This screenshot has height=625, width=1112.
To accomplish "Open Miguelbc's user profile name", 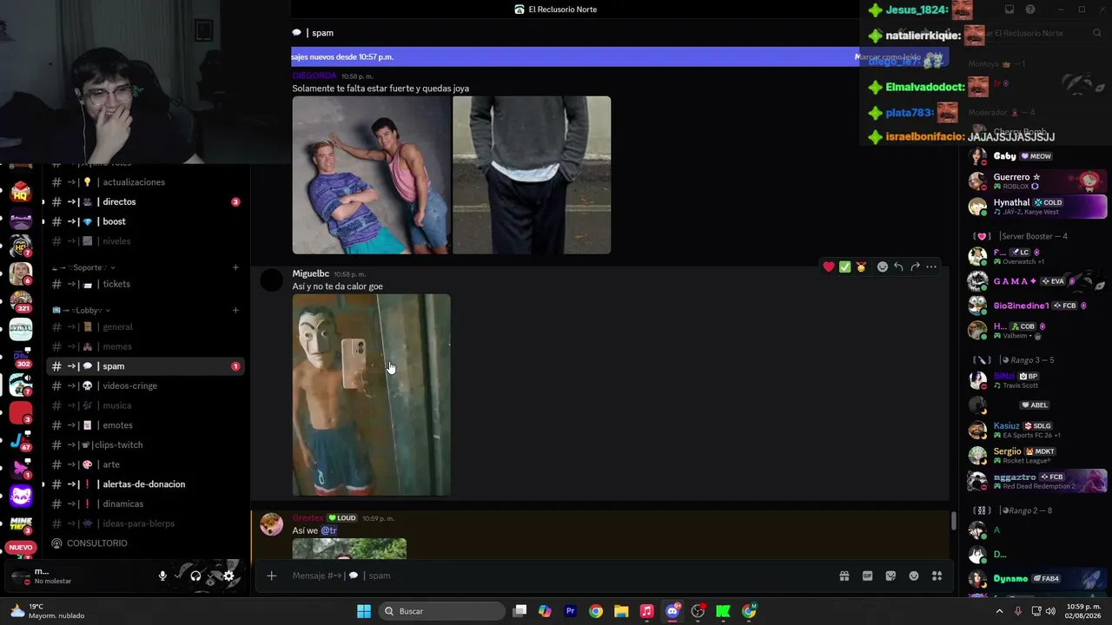I will [311, 274].
